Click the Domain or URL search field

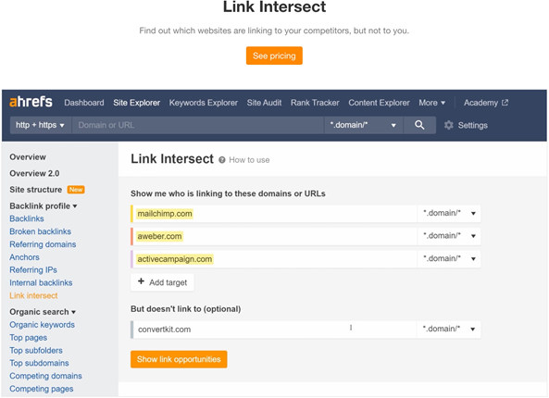(197, 125)
